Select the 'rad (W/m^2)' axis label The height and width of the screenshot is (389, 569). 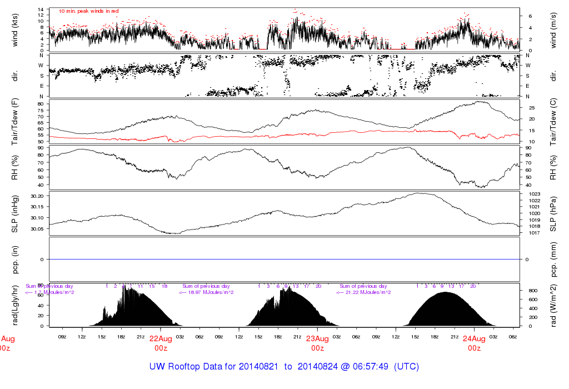pos(553,305)
